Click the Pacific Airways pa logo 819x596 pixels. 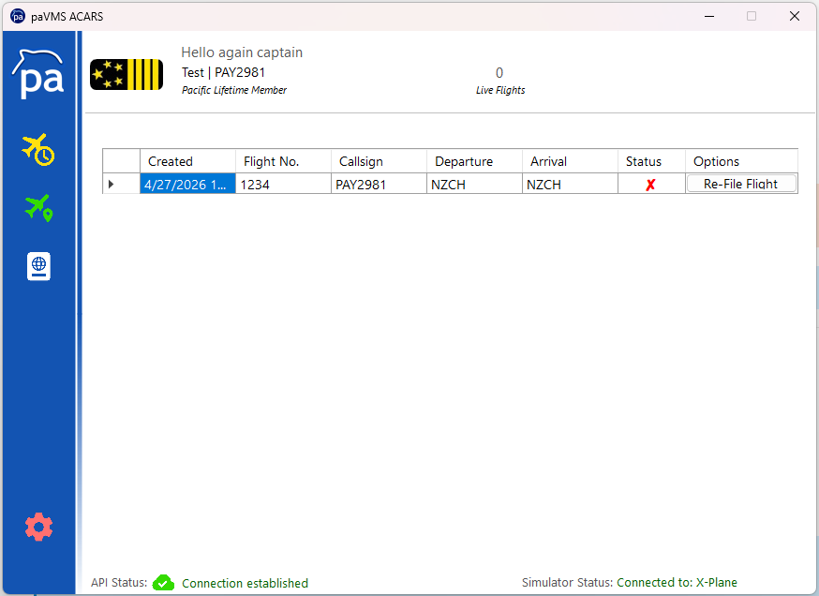[x=38, y=74]
